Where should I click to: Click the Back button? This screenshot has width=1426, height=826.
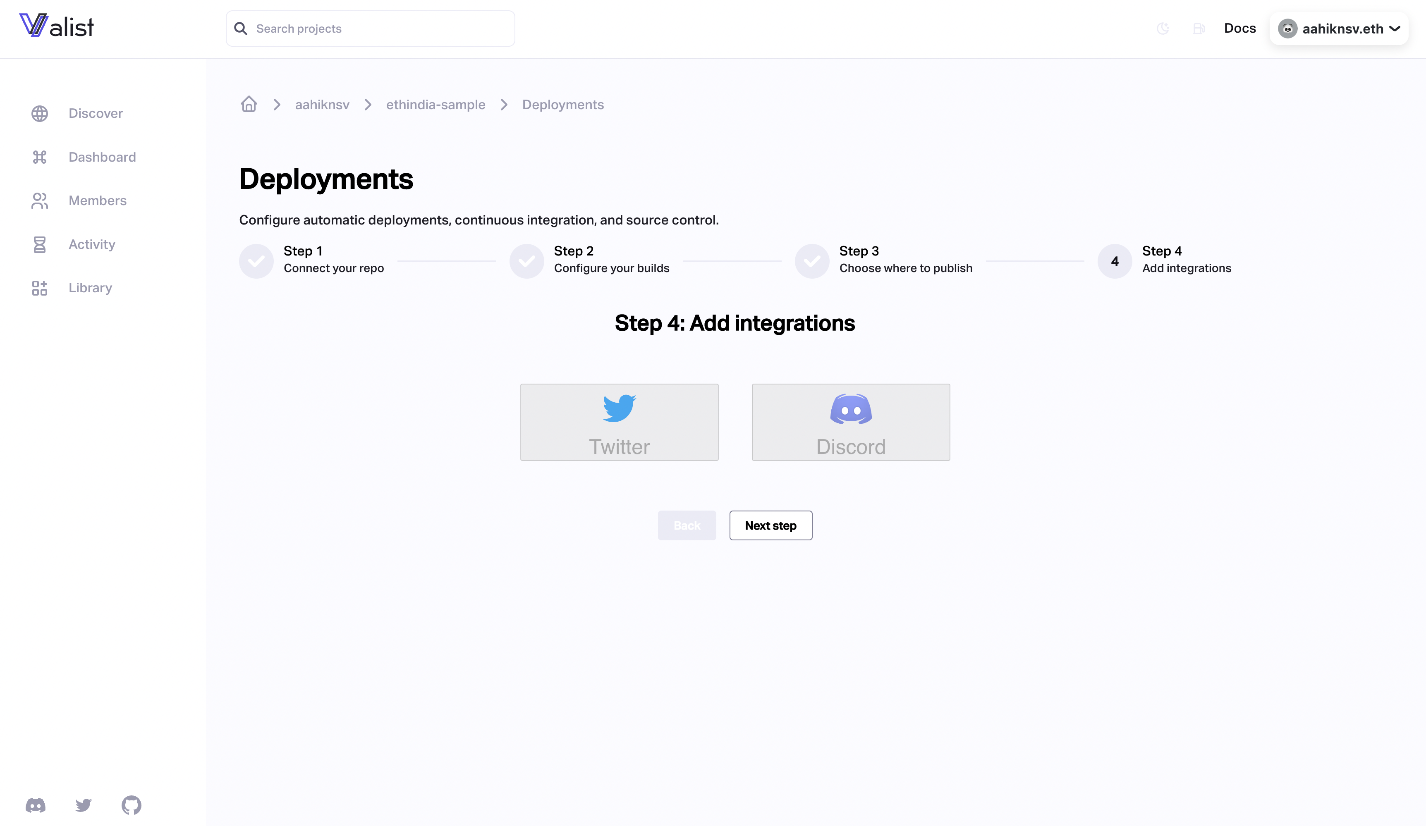[x=687, y=525]
